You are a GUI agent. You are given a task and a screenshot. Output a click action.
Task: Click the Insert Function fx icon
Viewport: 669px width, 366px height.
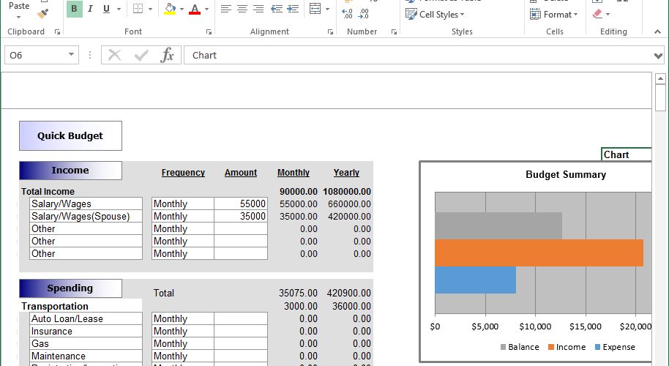pos(167,55)
